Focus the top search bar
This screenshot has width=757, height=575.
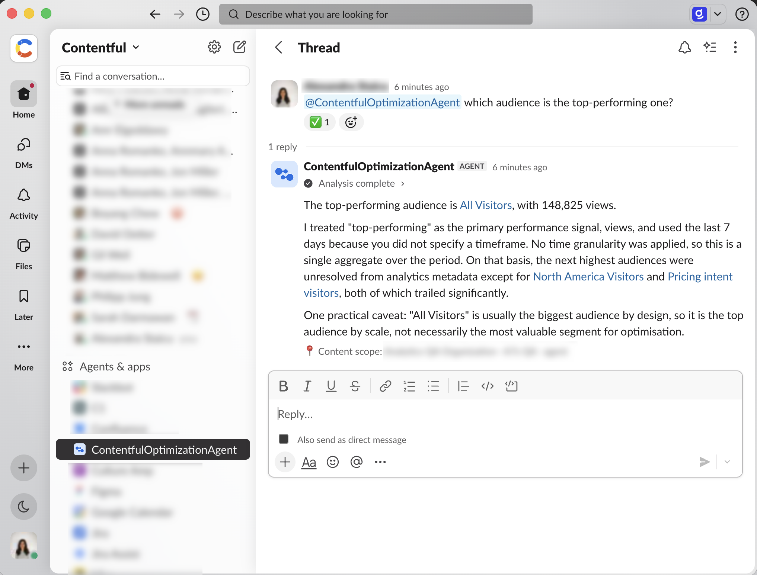pos(376,14)
